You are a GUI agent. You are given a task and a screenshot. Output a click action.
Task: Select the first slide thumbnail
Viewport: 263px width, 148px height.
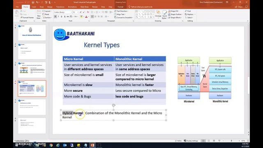pos(32,33)
